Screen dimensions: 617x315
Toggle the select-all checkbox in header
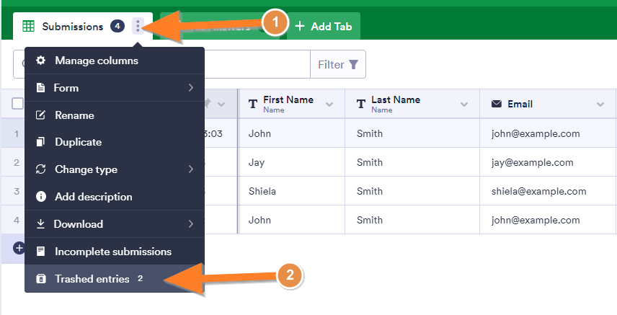(17, 104)
